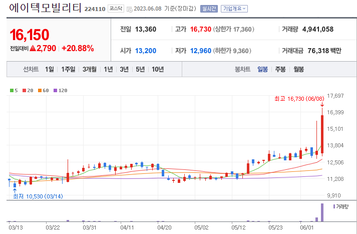The height and width of the screenshot is (234, 357).
Task: Click the red 20-day moving average swatch
Action: [x=24, y=91]
